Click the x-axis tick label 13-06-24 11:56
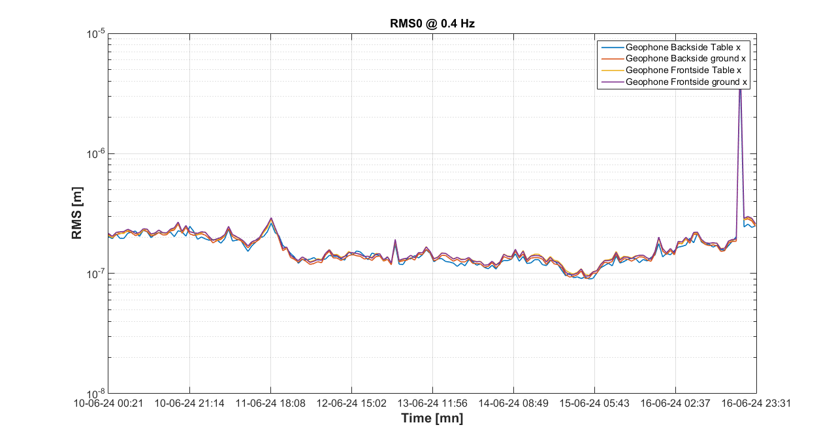836x442 pixels. point(432,403)
